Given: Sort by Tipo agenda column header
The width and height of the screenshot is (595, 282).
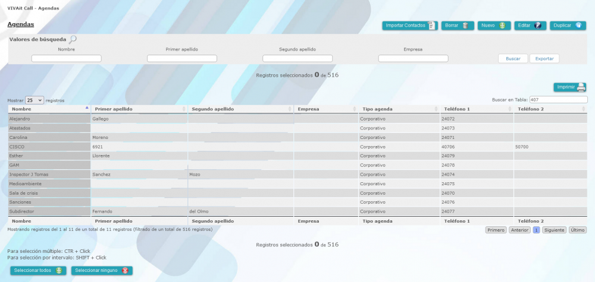Looking at the screenshot, I should [396, 109].
